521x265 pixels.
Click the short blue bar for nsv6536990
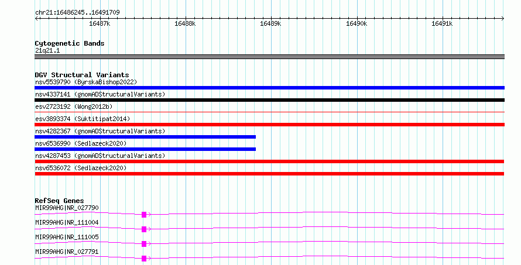coord(145,149)
